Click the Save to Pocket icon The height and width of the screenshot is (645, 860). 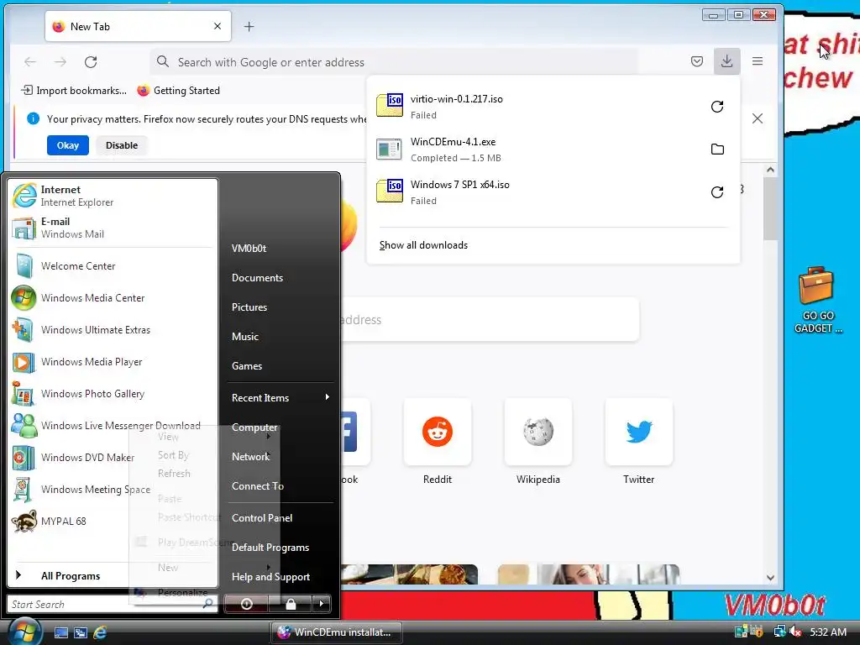[x=696, y=61]
